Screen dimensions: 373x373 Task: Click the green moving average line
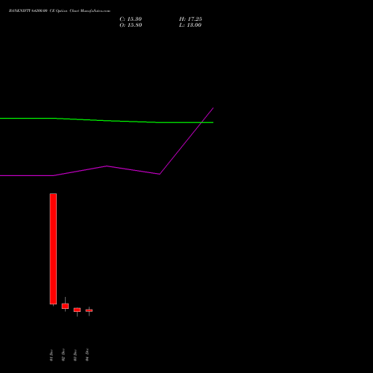pyautogui.click(x=107, y=121)
